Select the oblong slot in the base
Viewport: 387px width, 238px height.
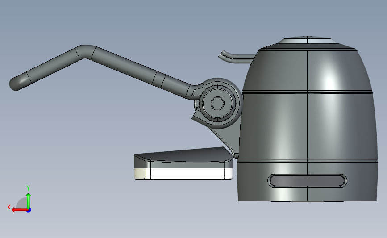point(307,180)
